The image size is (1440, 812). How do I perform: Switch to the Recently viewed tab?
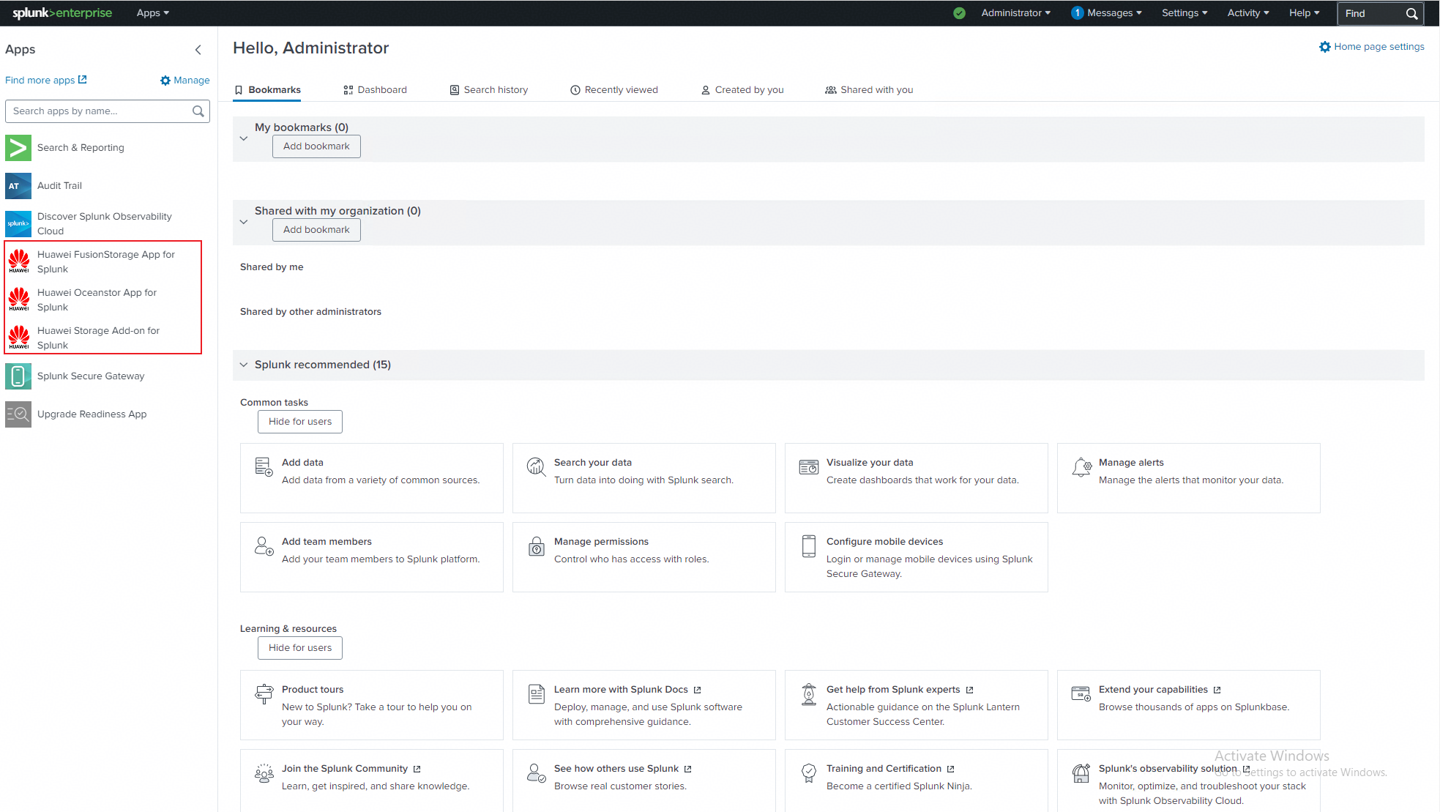613,90
